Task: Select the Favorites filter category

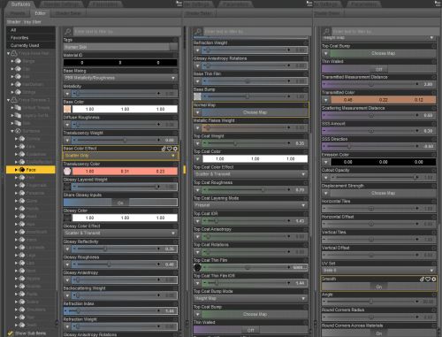Action: pos(31,38)
